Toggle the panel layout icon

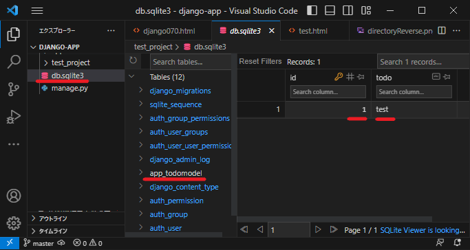pos(330,11)
